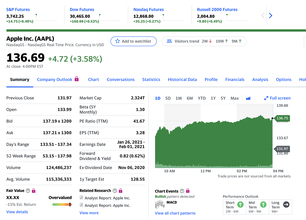Click the lock icon next to Chart Events

point(188,191)
